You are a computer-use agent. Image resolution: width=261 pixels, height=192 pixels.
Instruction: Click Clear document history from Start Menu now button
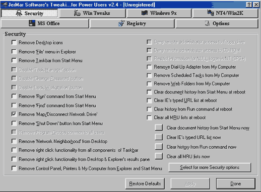[x=159, y=127]
